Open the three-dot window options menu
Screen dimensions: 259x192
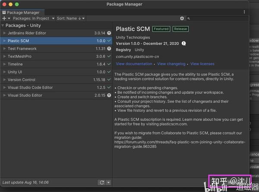click(x=244, y=12)
